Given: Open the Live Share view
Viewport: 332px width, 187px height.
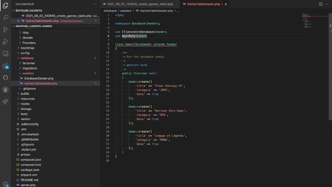Looking at the screenshot, I should click(6, 102).
